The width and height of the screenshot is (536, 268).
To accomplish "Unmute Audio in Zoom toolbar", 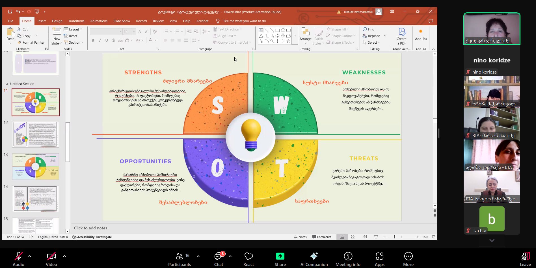I will [x=18, y=259].
